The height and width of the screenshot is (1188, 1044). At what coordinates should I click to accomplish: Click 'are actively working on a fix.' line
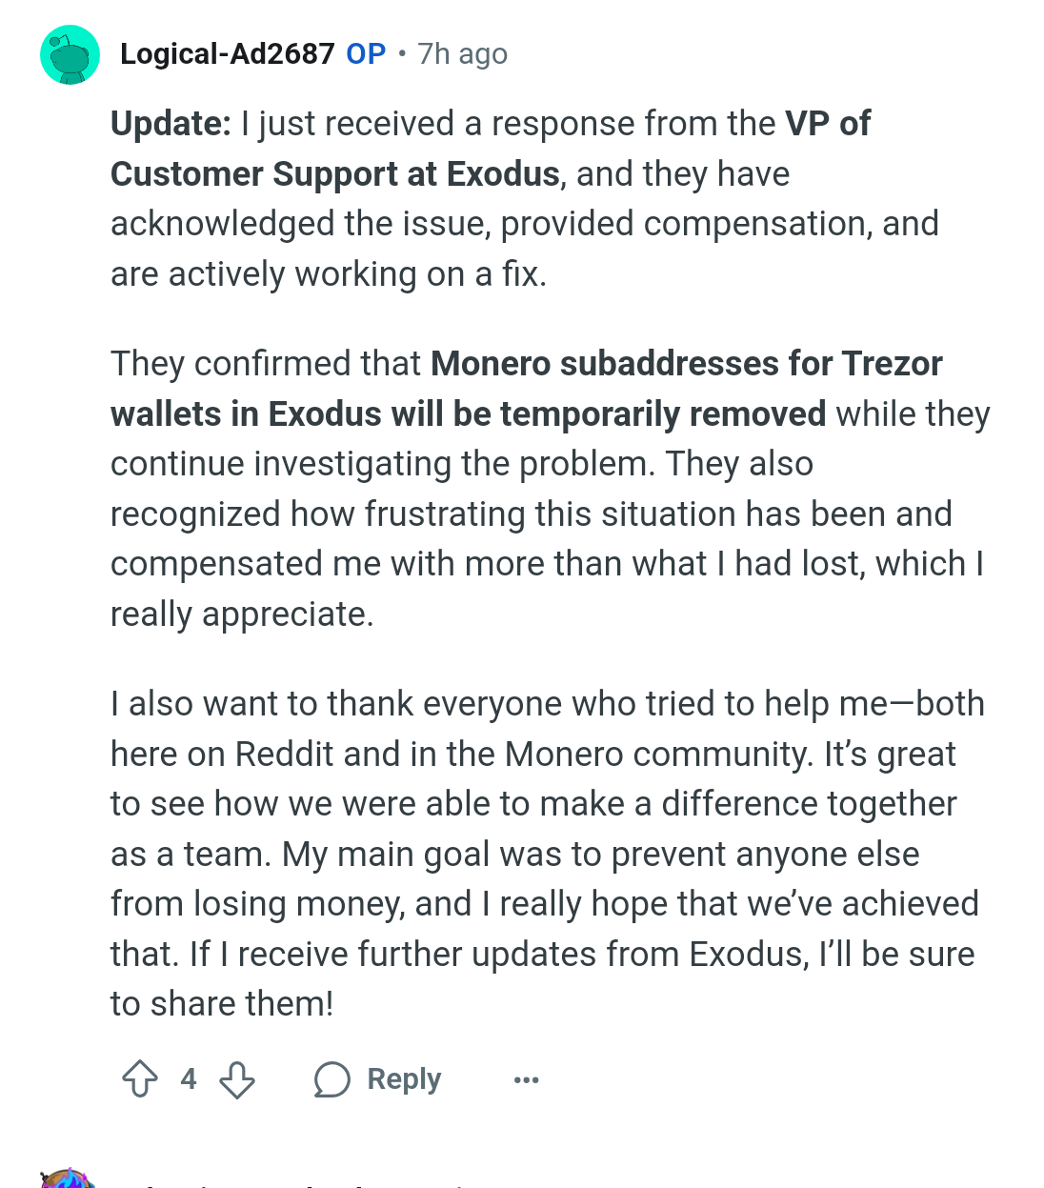coord(329,274)
